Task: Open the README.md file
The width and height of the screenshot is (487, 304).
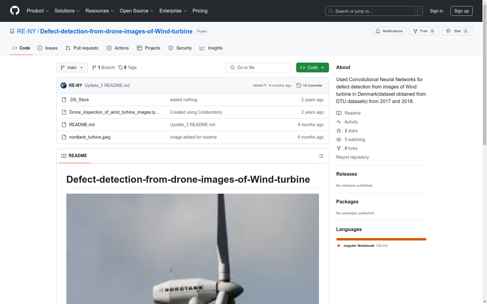Action: 82,125
